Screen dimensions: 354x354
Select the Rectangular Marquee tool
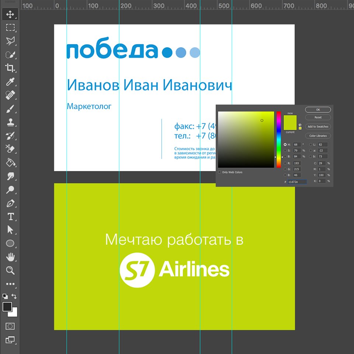[10, 28]
